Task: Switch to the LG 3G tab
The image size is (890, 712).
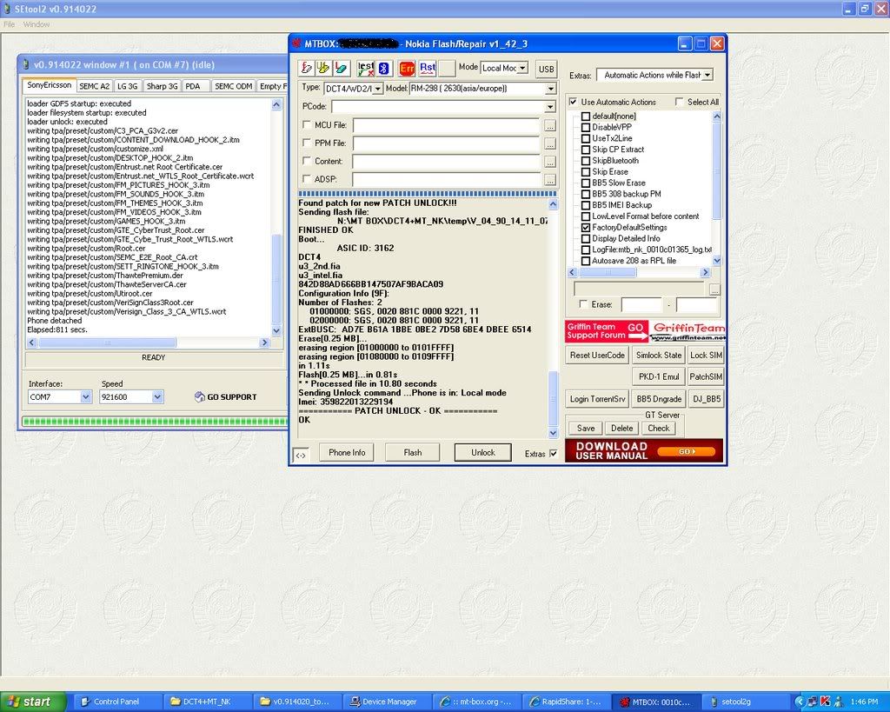Action: tap(127, 86)
